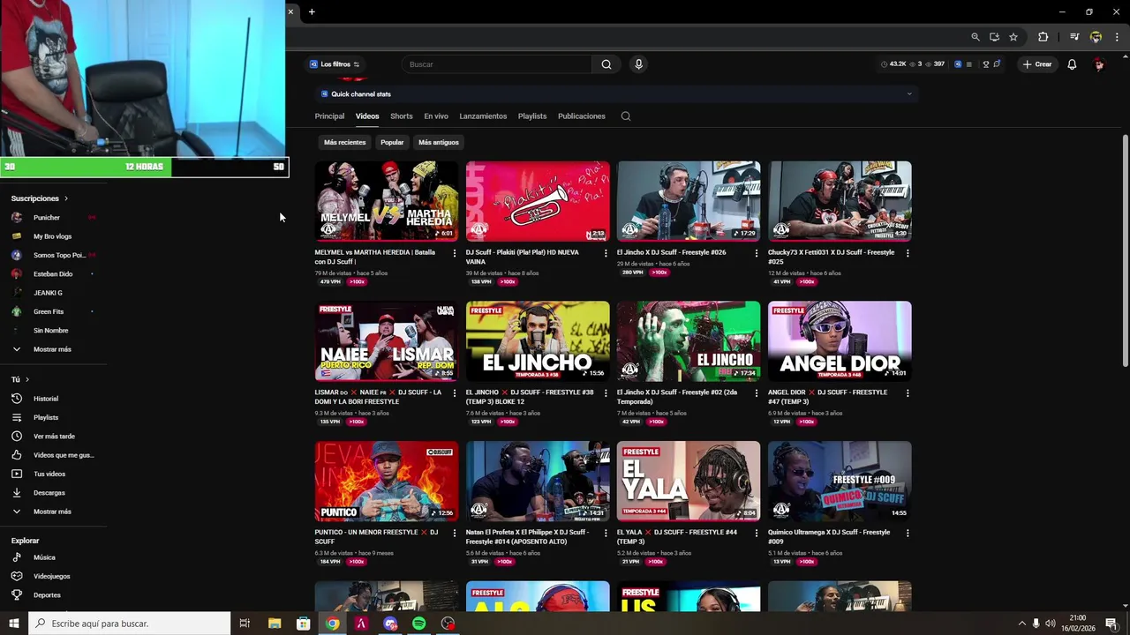Click the Crear button
Image resolution: width=1130 pixels, height=635 pixels.
coord(1037,64)
